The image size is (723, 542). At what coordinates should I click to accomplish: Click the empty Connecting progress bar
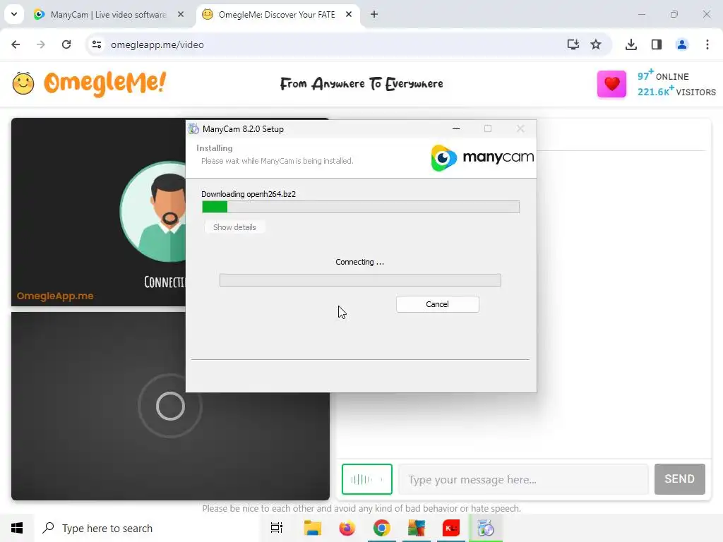coord(360,279)
